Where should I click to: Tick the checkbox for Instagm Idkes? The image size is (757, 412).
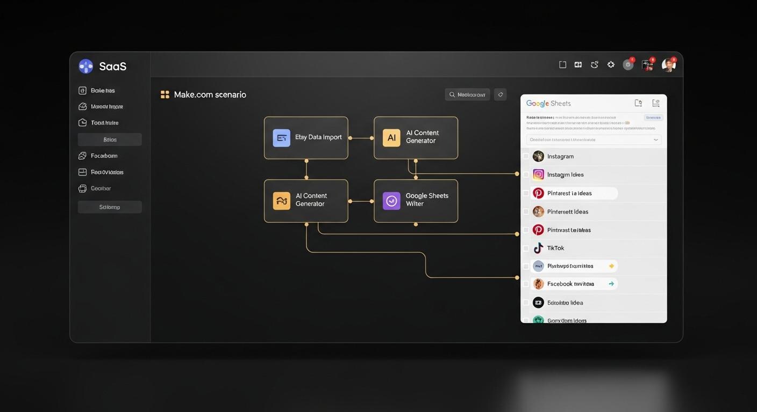point(526,175)
